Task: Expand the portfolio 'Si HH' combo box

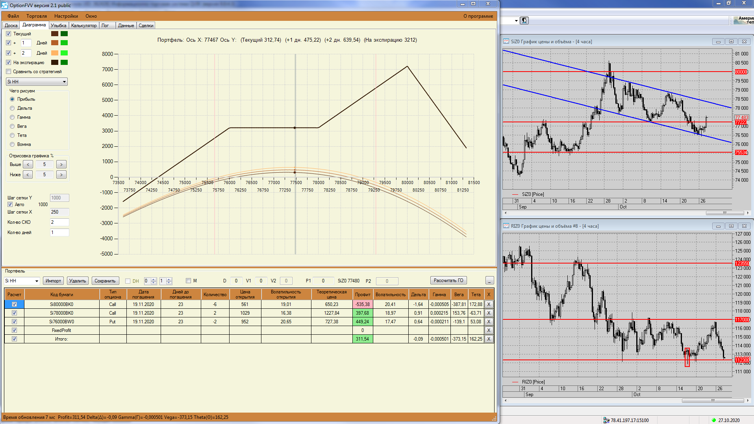Action: pyautogui.click(x=22, y=281)
